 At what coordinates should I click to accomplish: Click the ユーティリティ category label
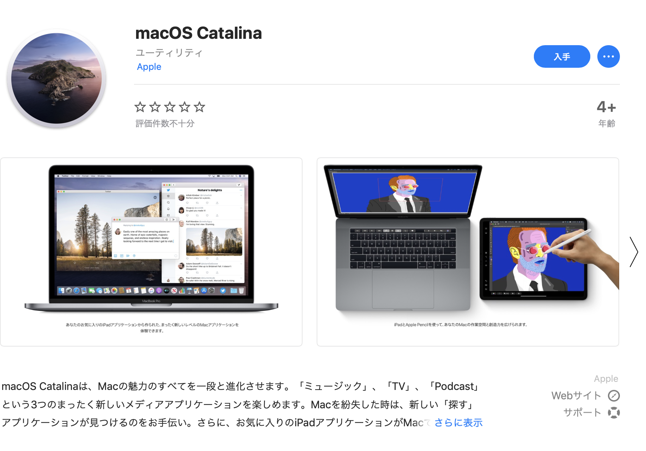click(x=169, y=53)
